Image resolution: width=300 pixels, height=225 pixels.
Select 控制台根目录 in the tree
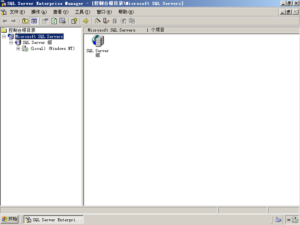pos(22,30)
